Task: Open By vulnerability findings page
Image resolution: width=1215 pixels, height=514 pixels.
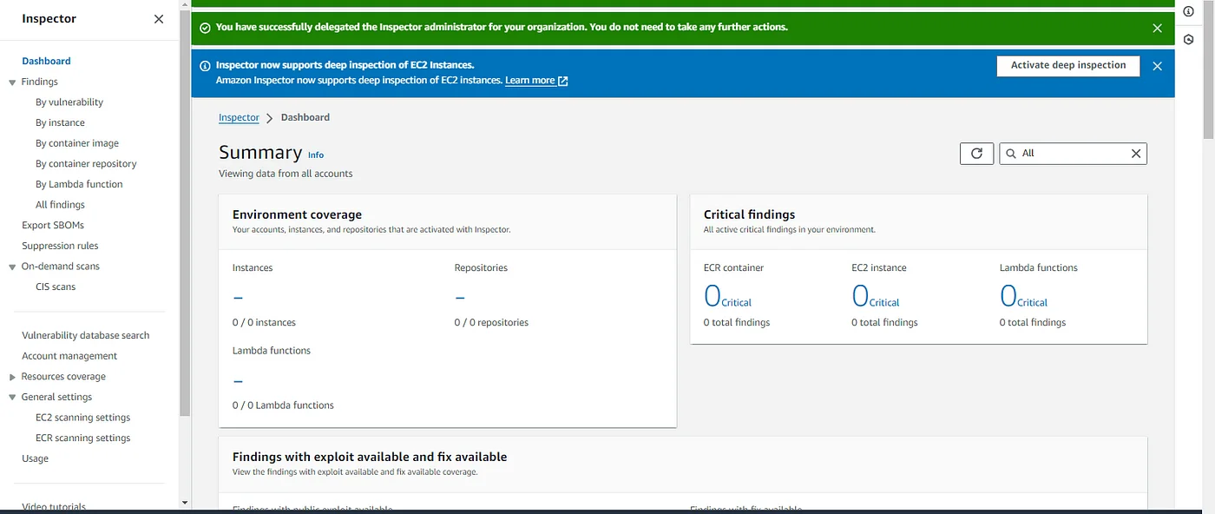Action: [69, 102]
